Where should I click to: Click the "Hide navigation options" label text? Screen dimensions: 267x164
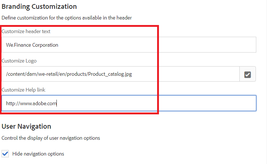click(38, 154)
